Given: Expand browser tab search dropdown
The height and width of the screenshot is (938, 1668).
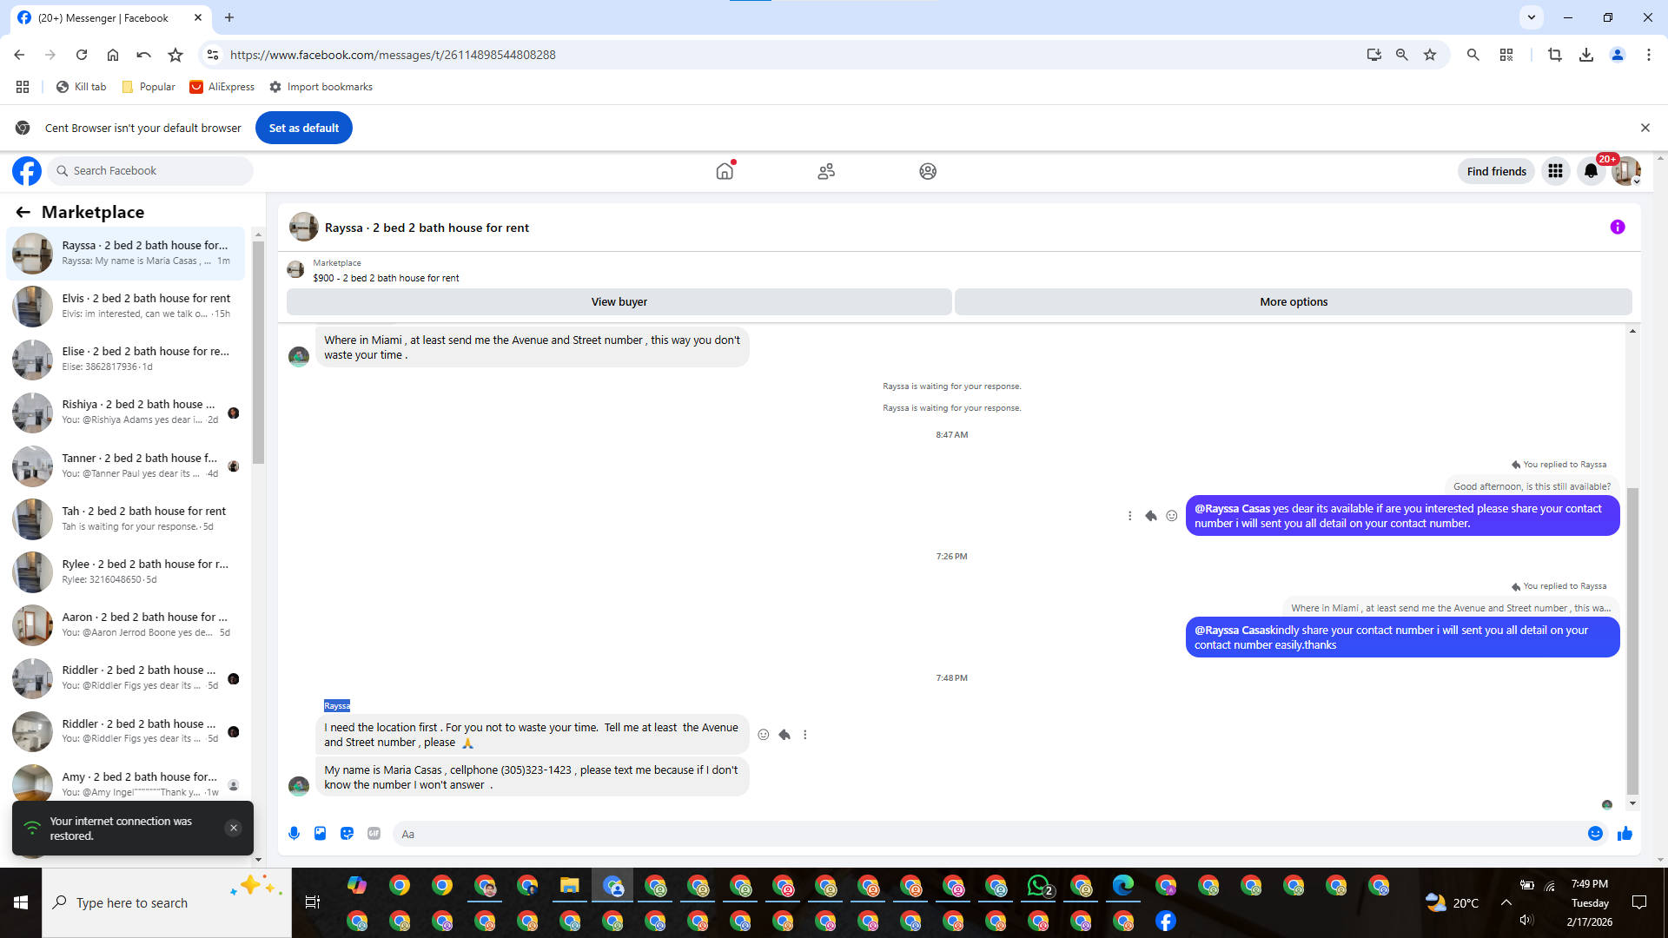Looking at the screenshot, I should (1531, 17).
